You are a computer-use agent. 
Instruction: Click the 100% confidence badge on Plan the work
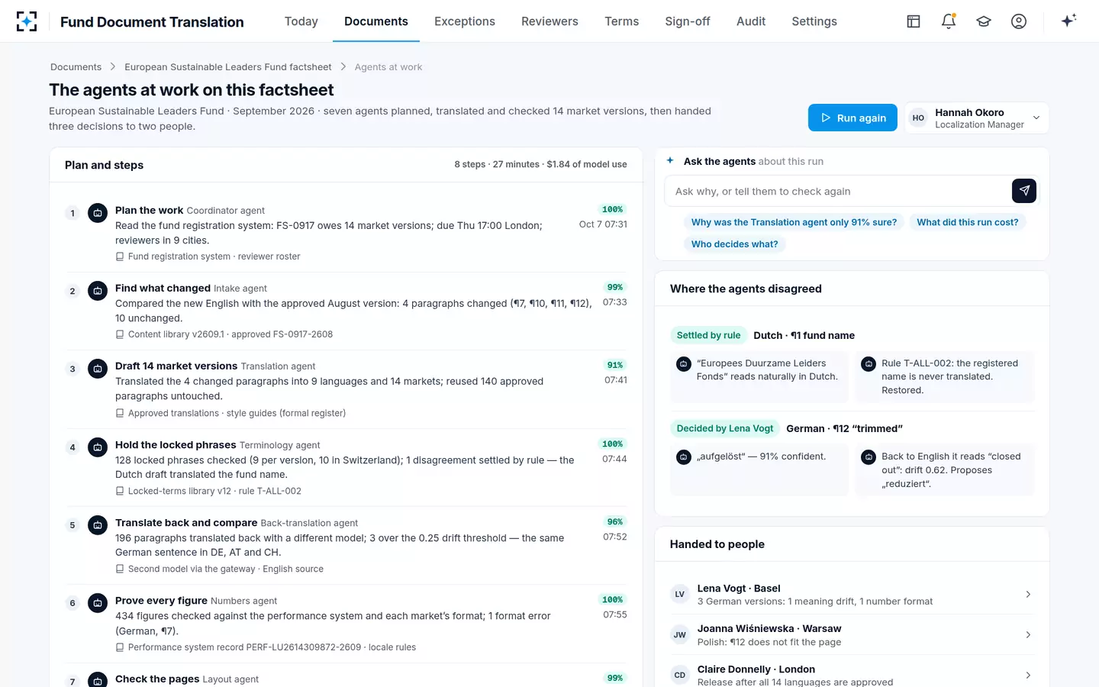point(613,209)
